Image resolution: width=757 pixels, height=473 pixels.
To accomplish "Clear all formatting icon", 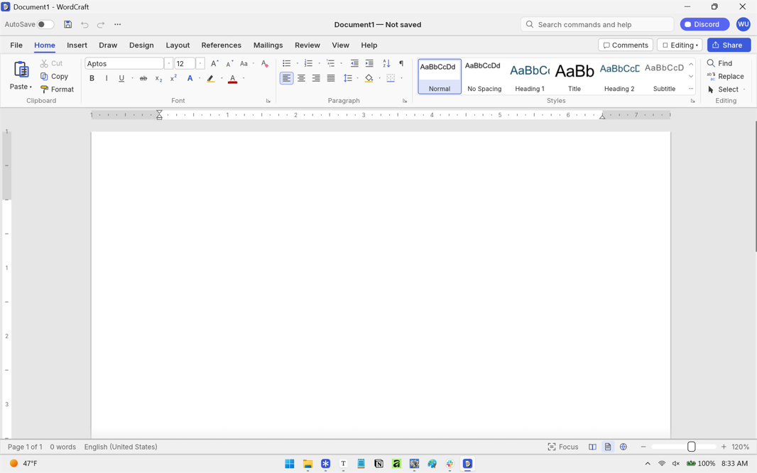I will (x=265, y=63).
